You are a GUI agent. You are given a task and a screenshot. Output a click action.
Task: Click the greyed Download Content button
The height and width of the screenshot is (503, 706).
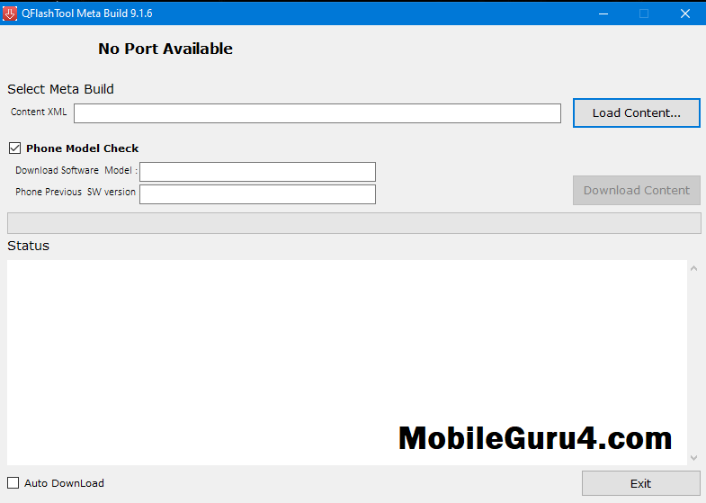636,191
